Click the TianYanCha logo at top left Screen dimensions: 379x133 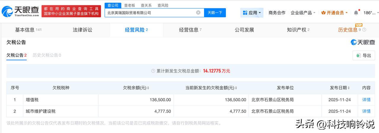click(x=20, y=11)
